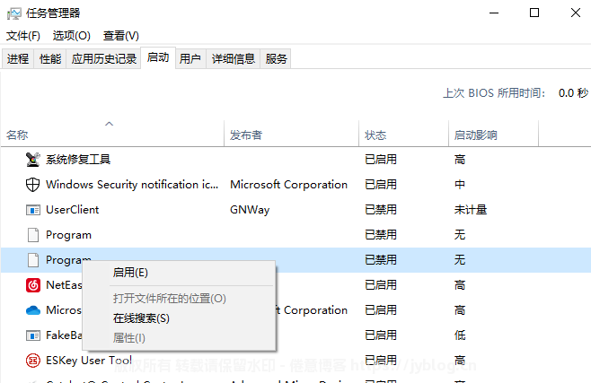The width and height of the screenshot is (591, 383).
Task: Click 已启用 status in NetEase row
Action: [381, 285]
